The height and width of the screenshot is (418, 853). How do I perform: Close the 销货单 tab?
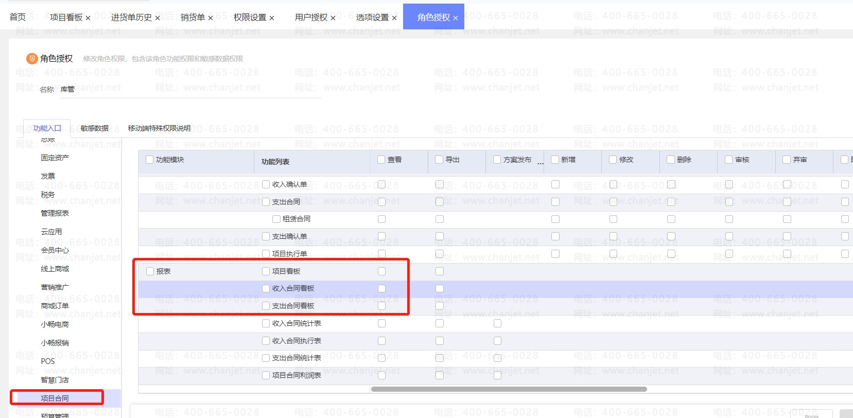tap(211, 18)
